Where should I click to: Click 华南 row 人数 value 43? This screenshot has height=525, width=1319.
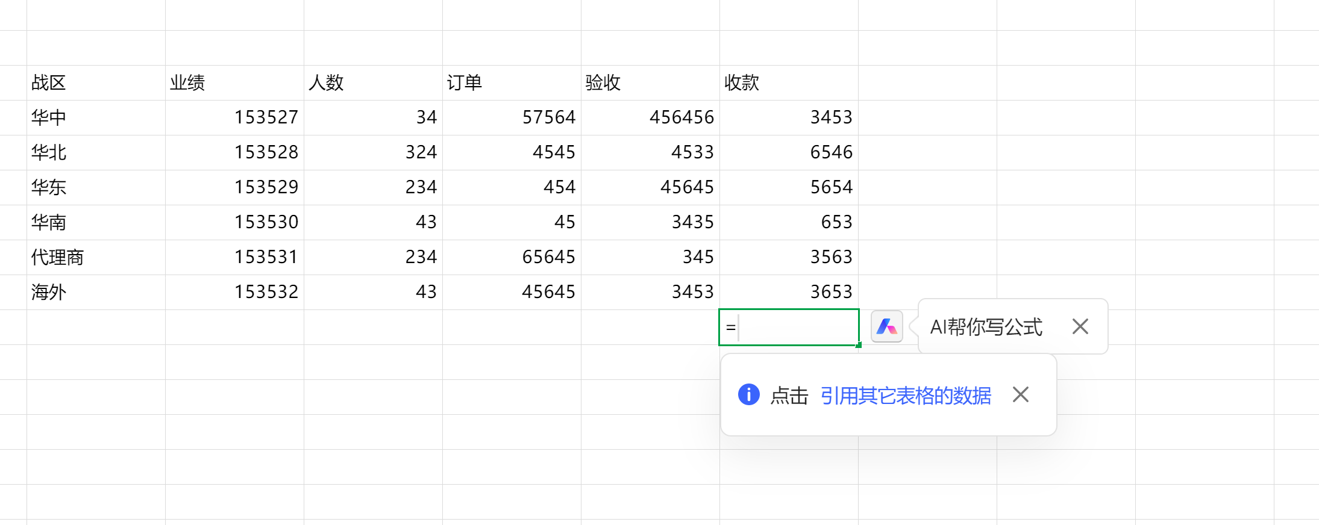pyautogui.click(x=373, y=222)
